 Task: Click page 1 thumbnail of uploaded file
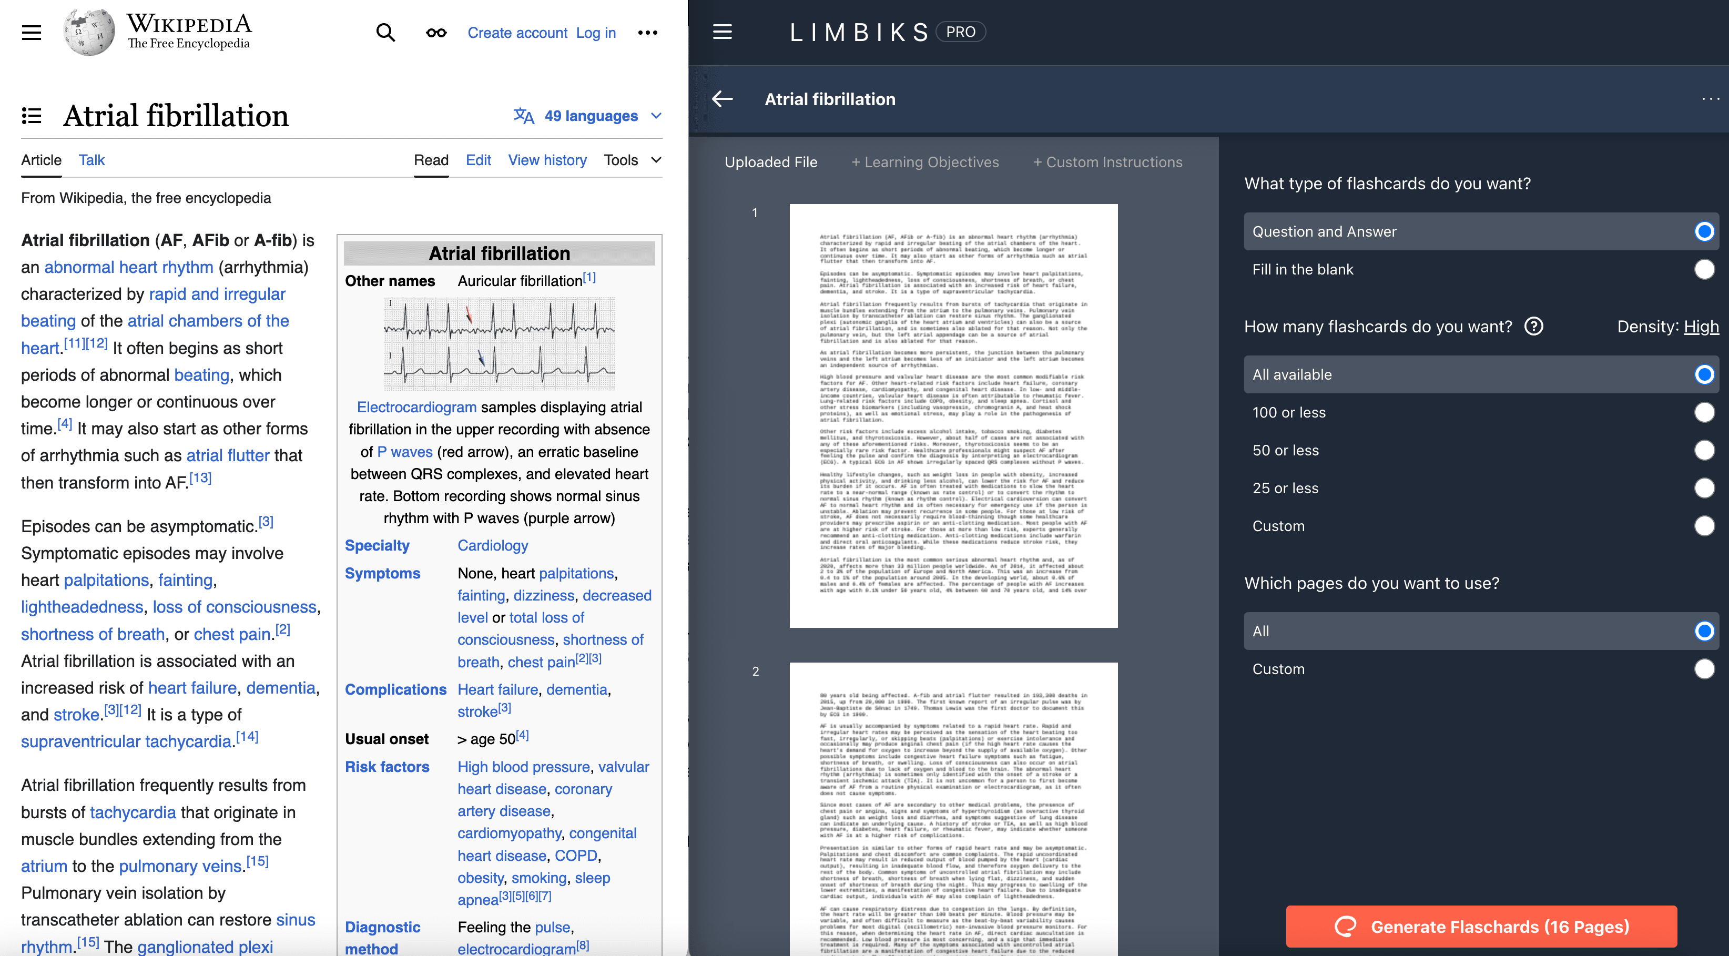(953, 415)
